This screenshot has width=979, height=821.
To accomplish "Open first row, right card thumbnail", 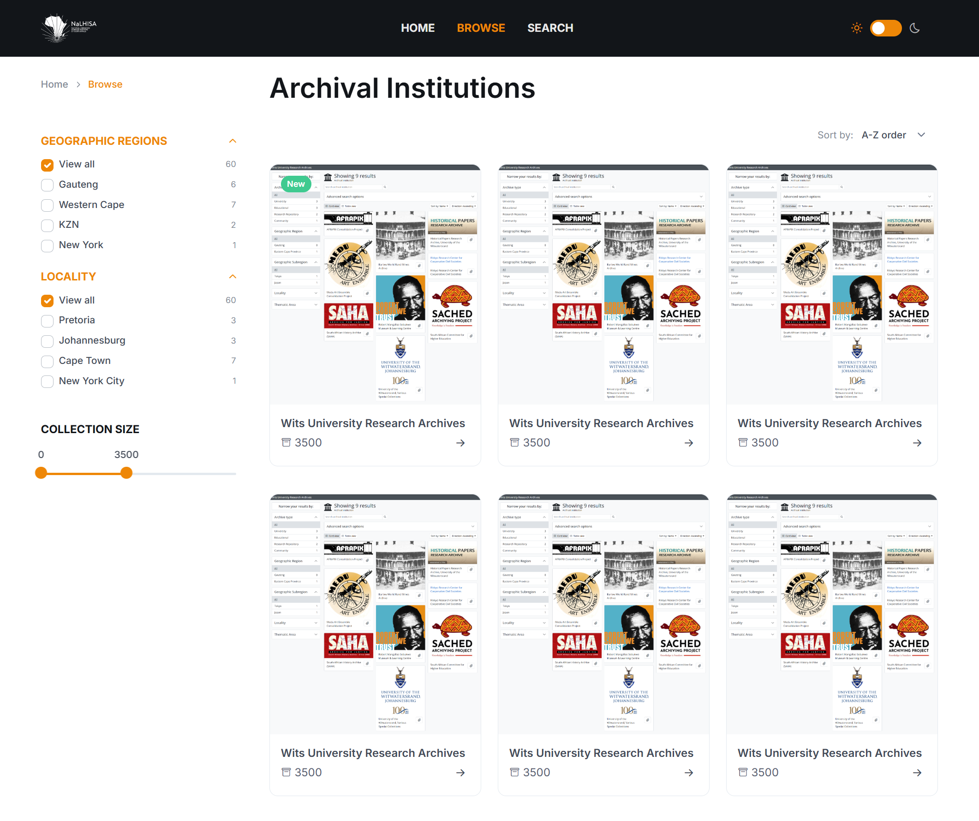I will tap(832, 284).
